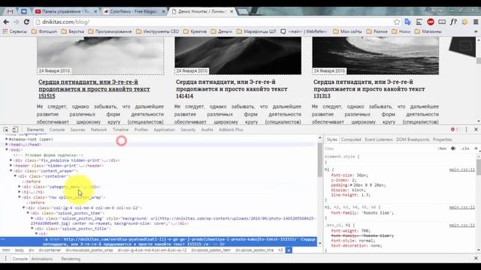This screenshot has height=270, width=481.
Task: Toggle the device toolbar icon
Action: (15, 130)
